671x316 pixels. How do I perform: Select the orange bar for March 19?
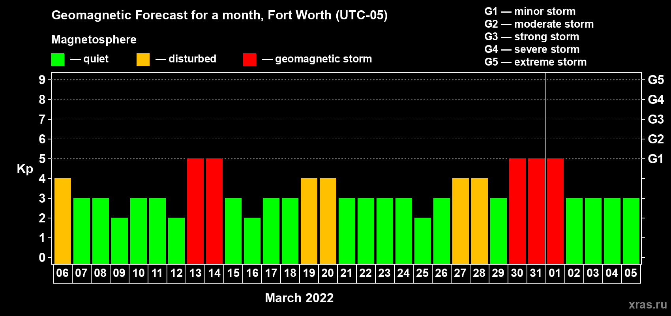[309, 221]
